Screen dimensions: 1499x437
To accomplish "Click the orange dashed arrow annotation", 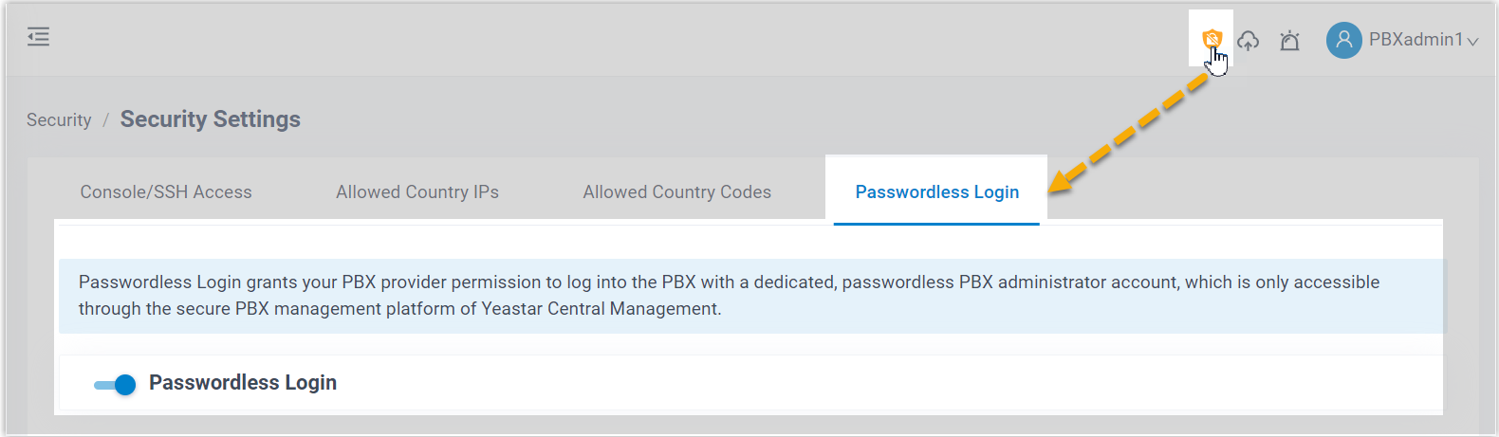I will [1129, 133].
